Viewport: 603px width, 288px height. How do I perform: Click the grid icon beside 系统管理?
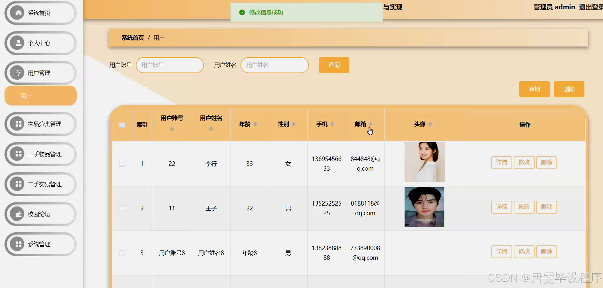tap(18, 244)
